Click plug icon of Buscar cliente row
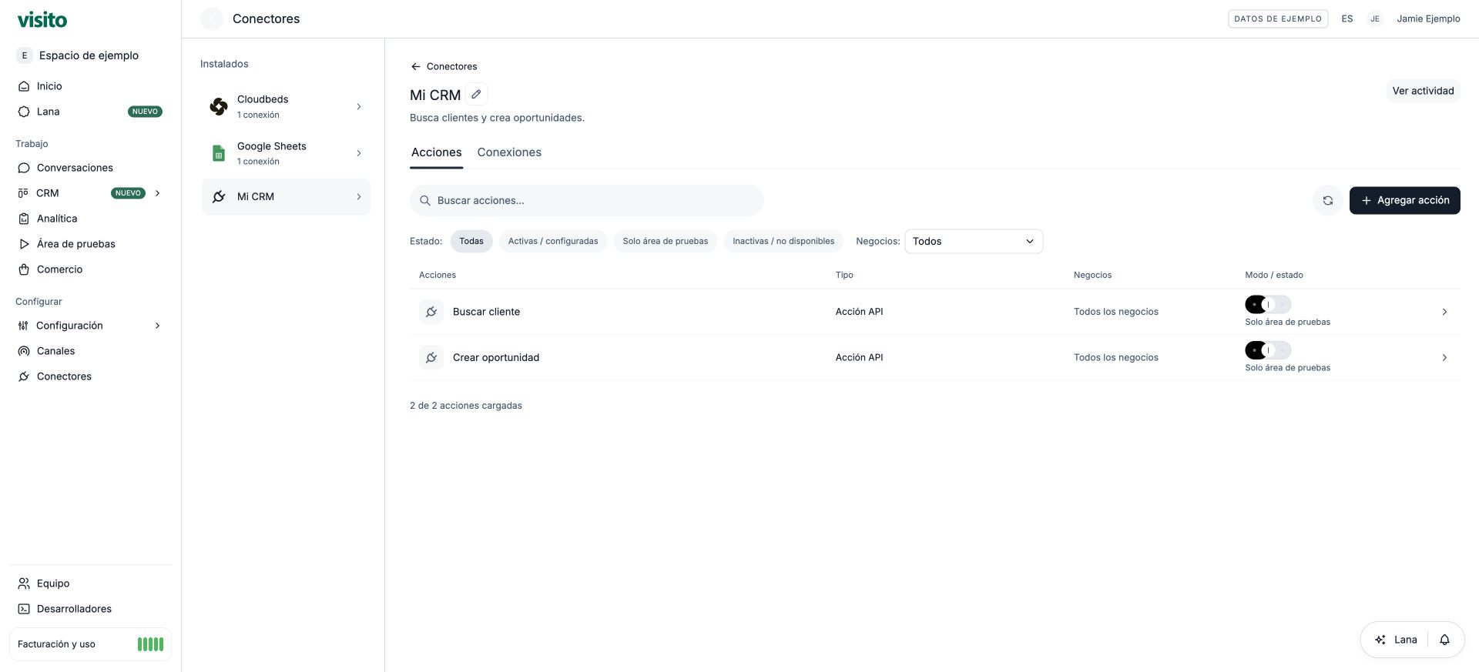The image size is (1479, 672). (431, 312)
